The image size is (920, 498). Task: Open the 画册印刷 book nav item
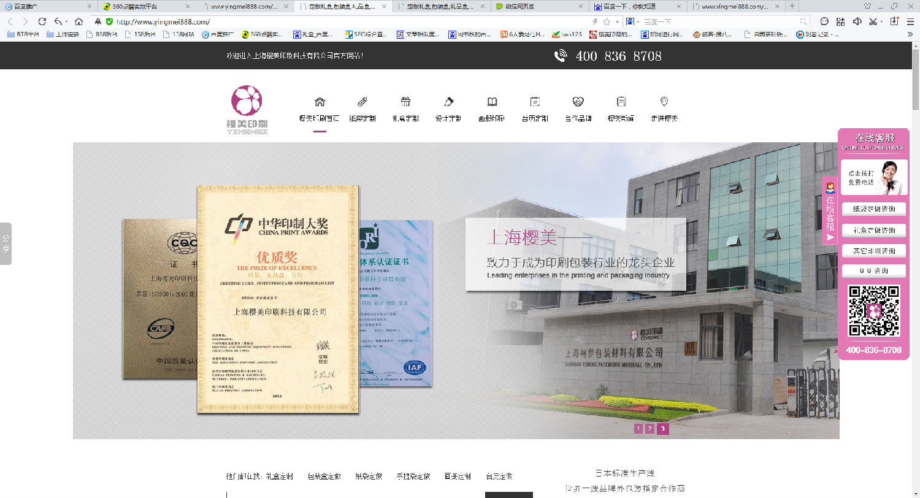click(x=491, y=109)
